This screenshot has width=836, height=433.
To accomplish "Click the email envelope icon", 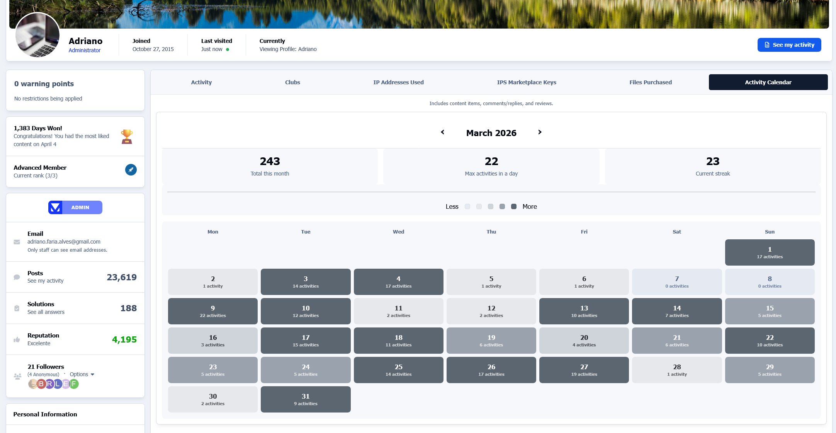I will tap(17, 242).
